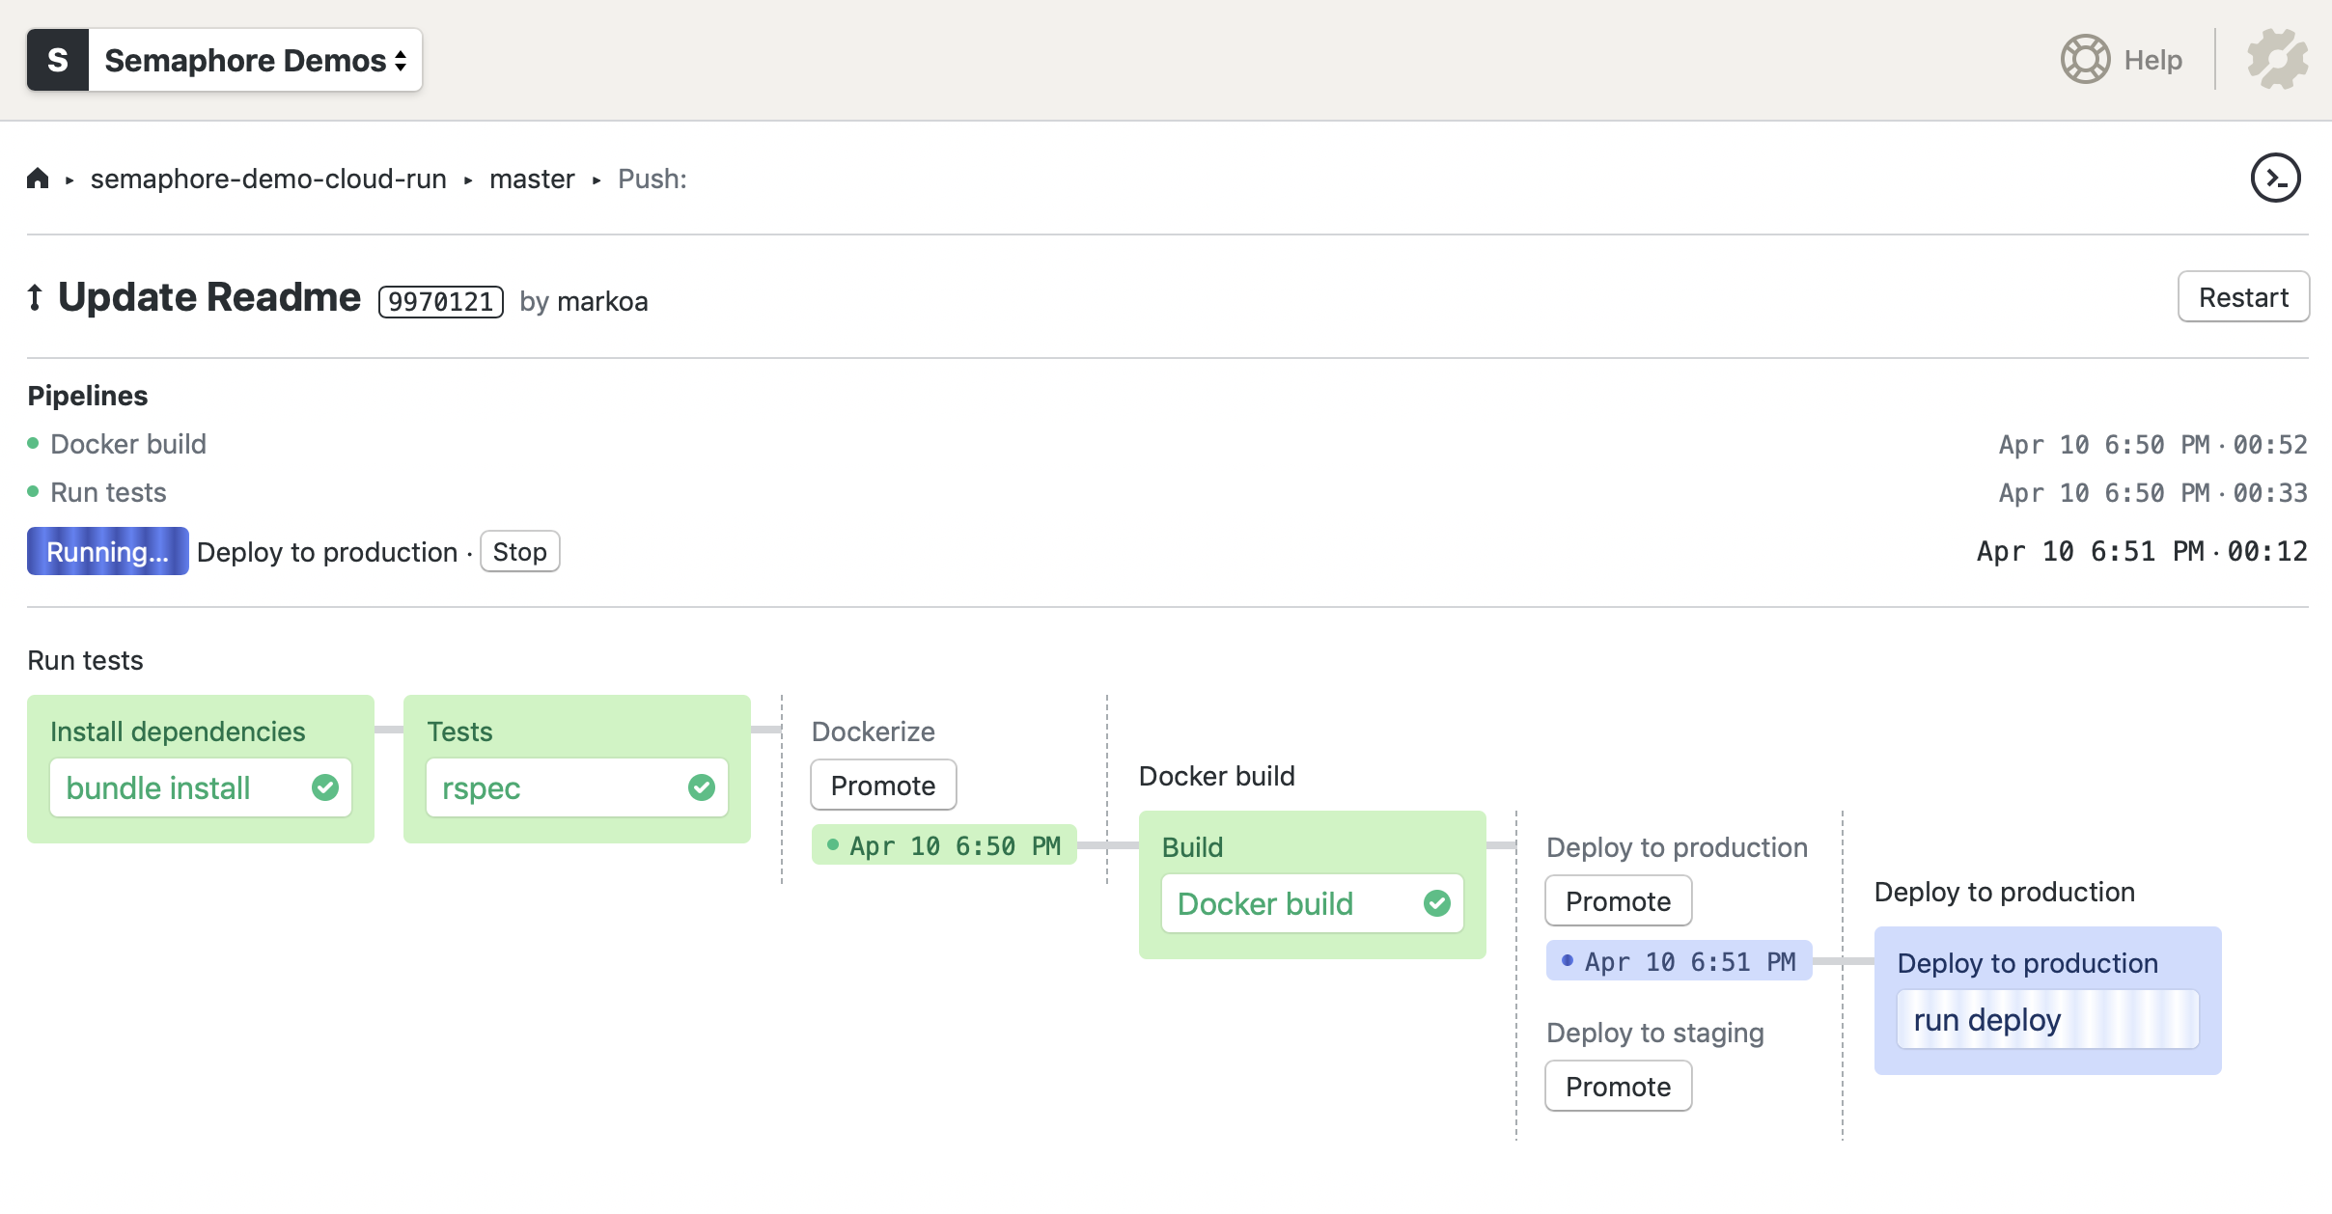Open the terminal console icon
The image size is (2332, 1214).
(2275, 179)
